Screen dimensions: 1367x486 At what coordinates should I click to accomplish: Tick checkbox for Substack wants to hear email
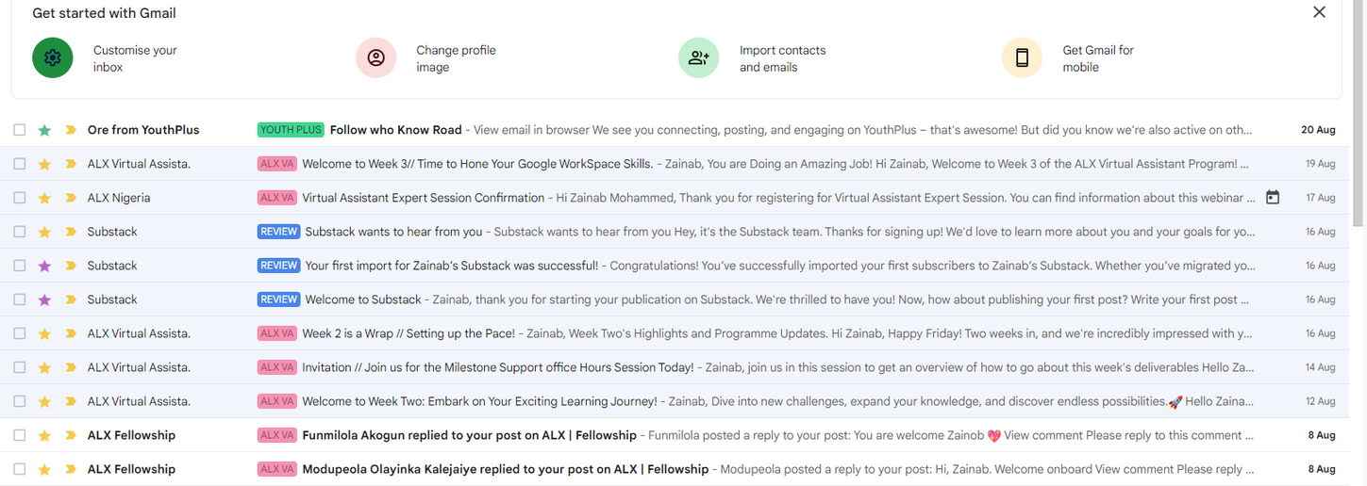[x=20, y=232]
